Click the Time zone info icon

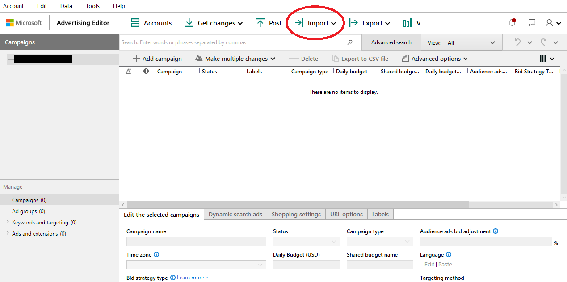[156, 255]
